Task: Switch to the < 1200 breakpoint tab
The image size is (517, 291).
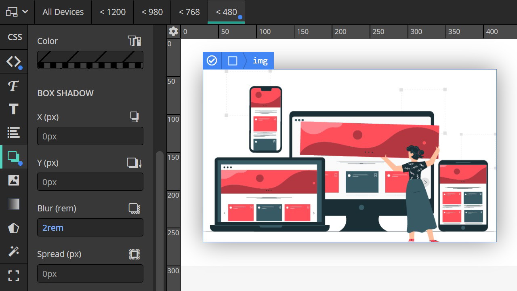Action: (113, 12)
